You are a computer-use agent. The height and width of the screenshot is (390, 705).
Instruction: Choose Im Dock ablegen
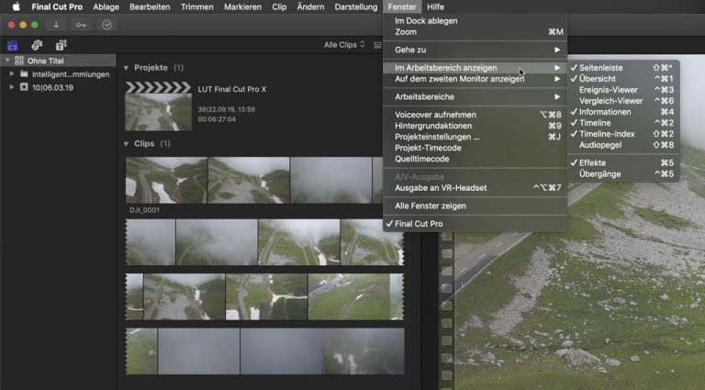pos(475,21)
